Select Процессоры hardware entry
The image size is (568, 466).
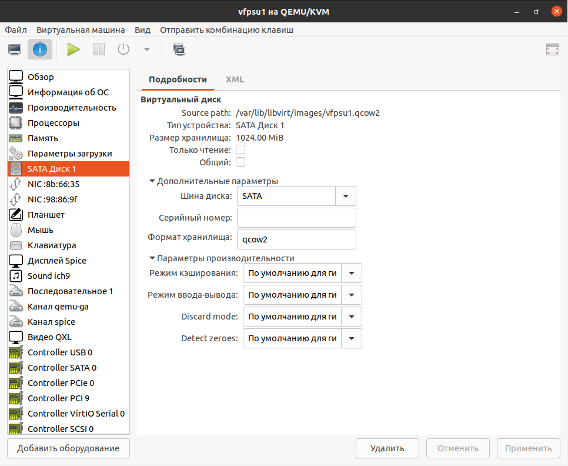68,123
